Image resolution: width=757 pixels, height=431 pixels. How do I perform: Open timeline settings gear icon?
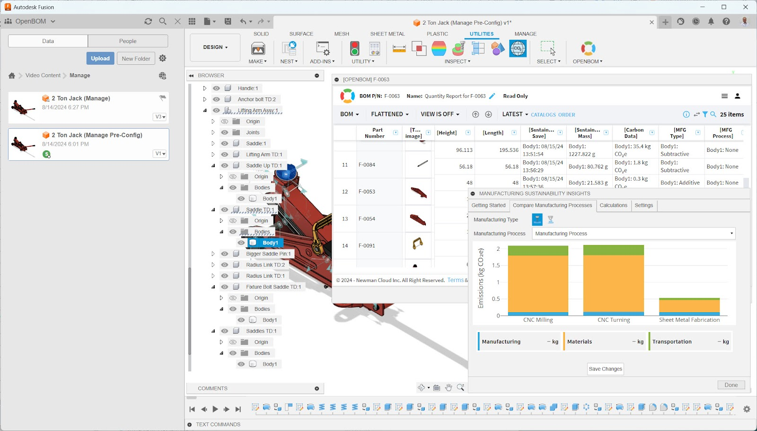pyautogui.click(x=747, y=409)
